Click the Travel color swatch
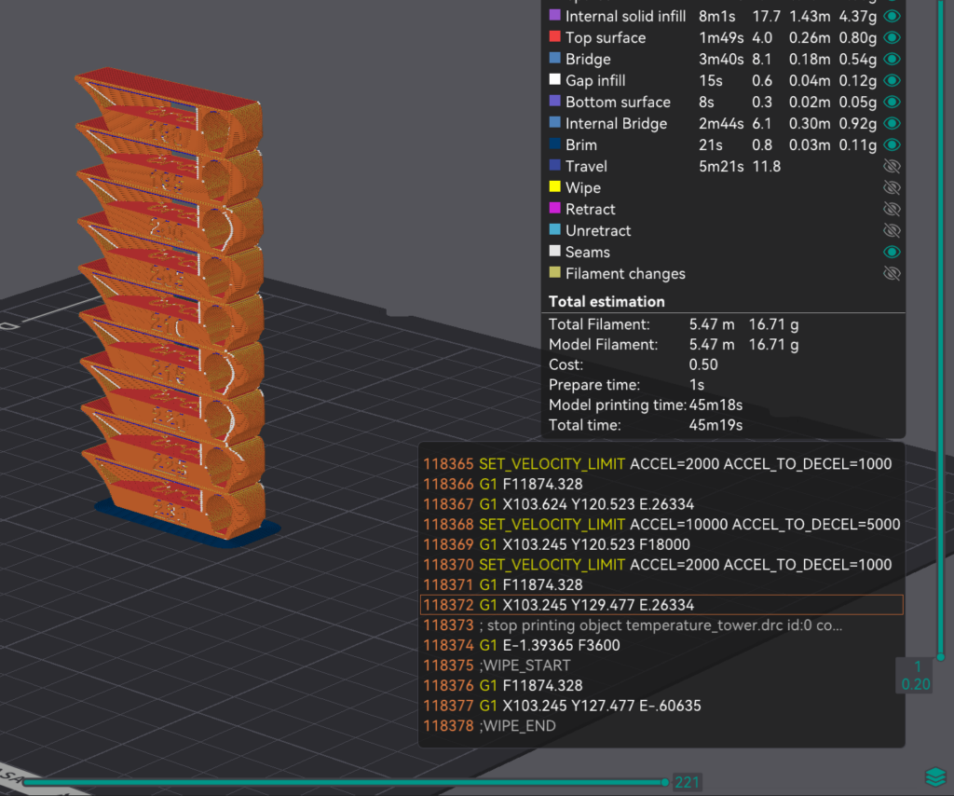 pos(555,165)
